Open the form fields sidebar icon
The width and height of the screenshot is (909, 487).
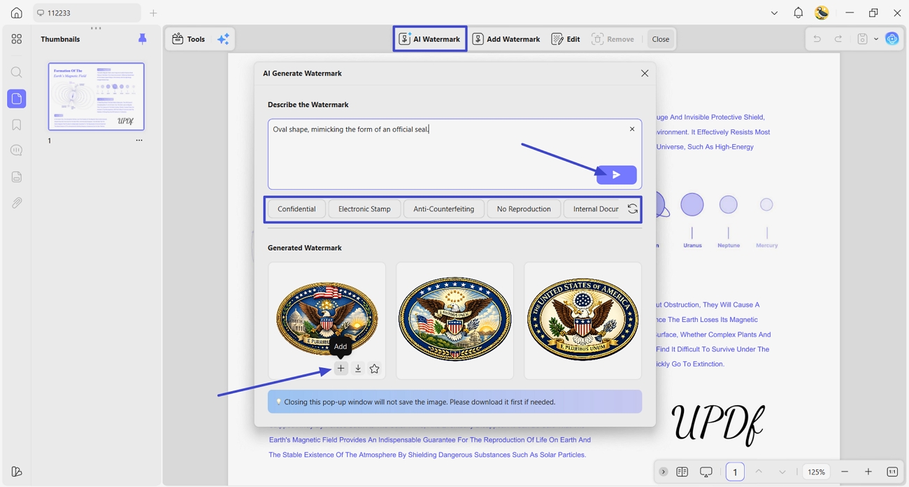click(x=16, y=177)
